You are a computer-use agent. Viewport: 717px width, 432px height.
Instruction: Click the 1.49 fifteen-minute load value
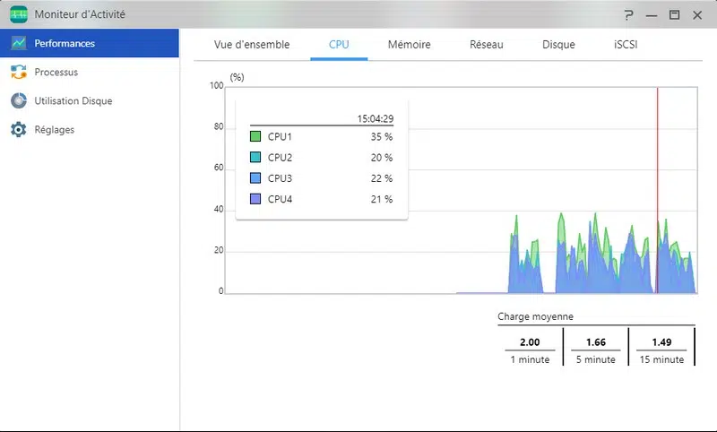point(661,342)
